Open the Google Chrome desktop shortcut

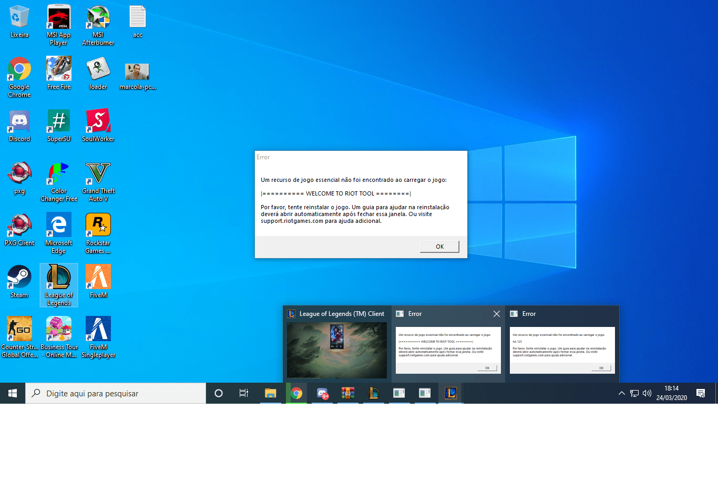19,77
